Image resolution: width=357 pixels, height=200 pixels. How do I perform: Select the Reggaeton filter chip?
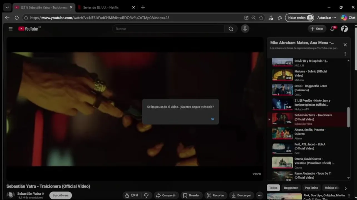click(x=291, y=188)
